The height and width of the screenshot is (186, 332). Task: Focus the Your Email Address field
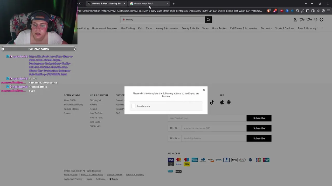(207, 118)
